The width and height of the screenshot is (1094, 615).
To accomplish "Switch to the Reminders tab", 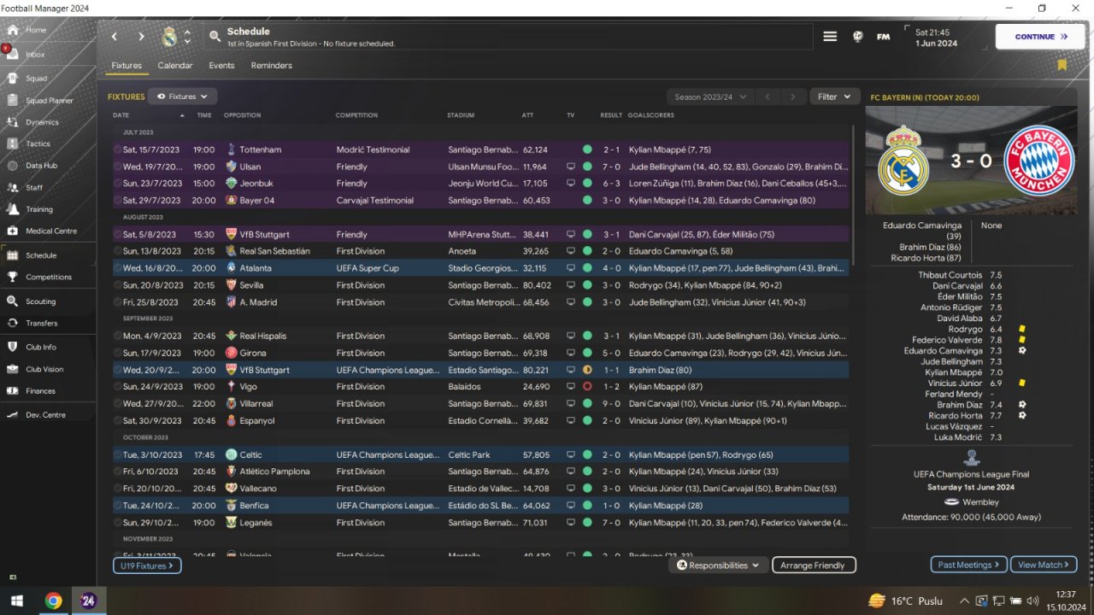I will (x=272, y=66).
